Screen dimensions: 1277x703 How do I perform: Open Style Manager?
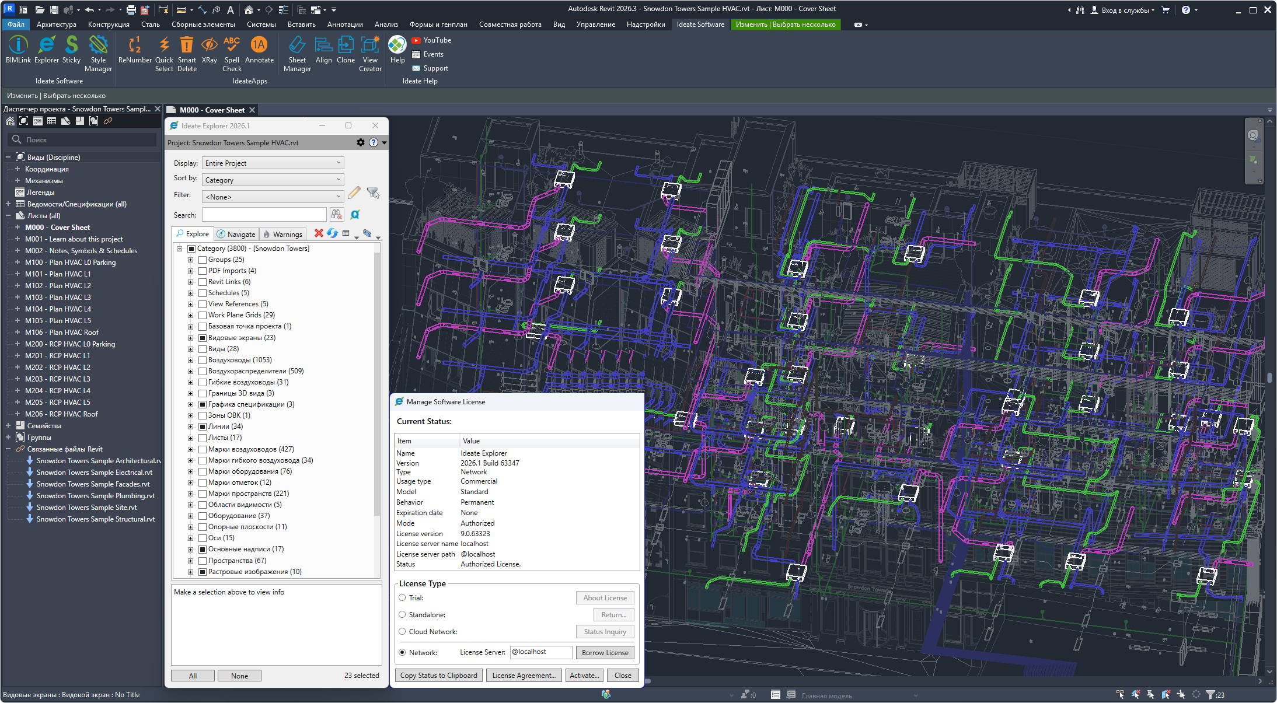tap(98, 54)
